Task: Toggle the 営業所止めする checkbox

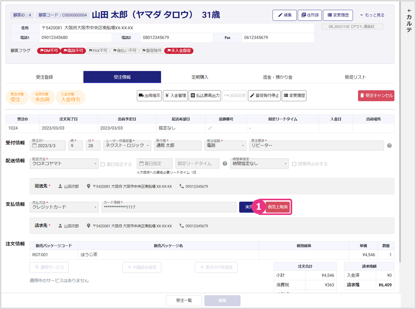Action: pyautogui.click(x=294, y=164)
